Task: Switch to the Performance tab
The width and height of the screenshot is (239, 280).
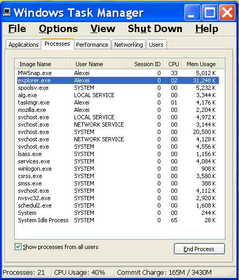Action: pyautogui.click(x=92, y=45)
